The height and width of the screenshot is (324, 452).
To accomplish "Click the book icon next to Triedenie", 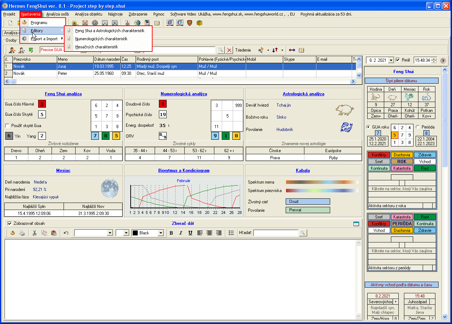I will [x=301, y=50].
